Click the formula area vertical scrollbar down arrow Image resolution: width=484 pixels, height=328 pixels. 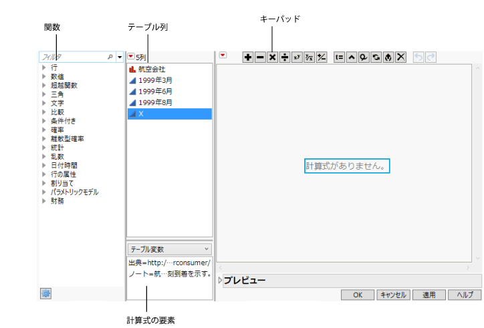pos(477,259)
